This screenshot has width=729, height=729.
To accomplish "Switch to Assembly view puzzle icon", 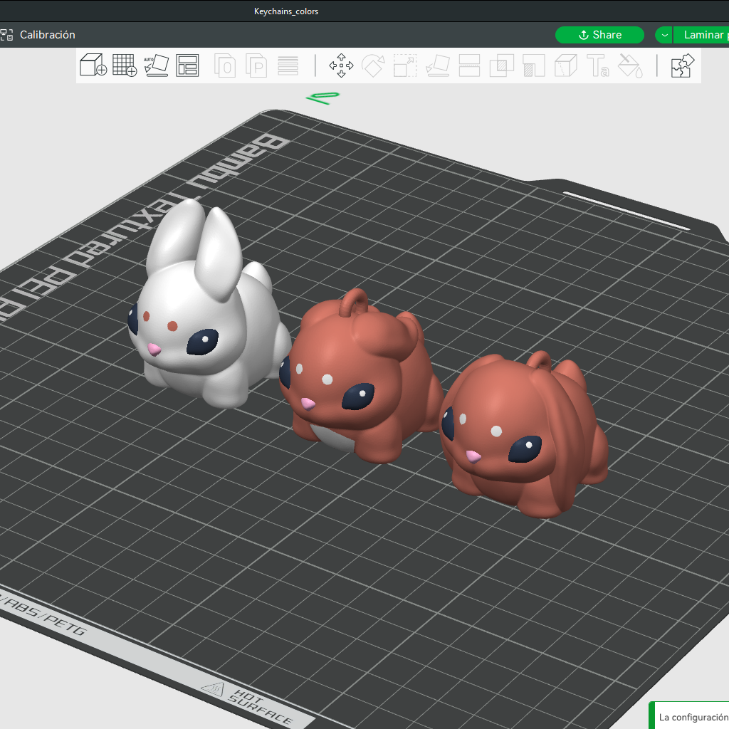I will (x=682, y=65).
